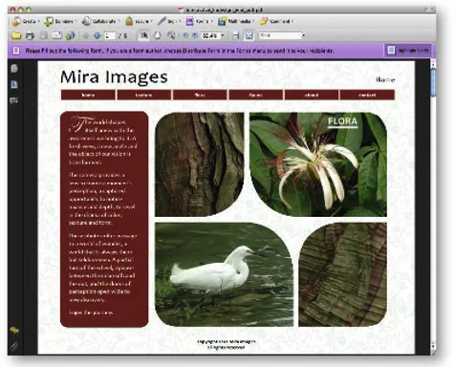
Task: Click the vertical scrollbar thumb
Action: [x=433, y=81]
